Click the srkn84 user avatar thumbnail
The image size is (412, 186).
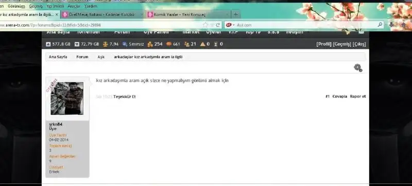(x=67, y=98)
